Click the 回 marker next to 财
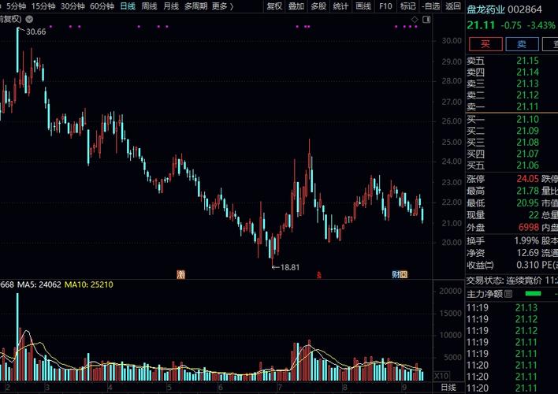This screenshot has height=394, width=558. tap(404, 274)
